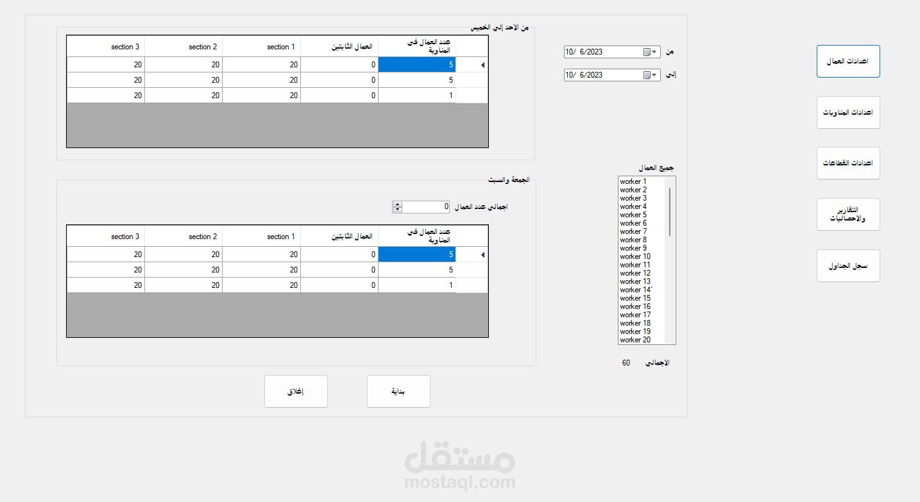This screenshot has width=920, height=502.
Task: Open التقارير والاحصائيات button
Action: coord(848,214)
